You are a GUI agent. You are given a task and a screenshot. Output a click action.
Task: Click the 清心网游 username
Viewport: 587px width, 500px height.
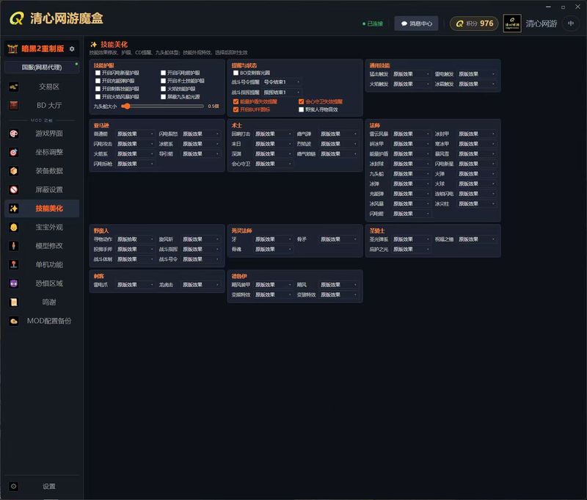click(x=542, y=23)
